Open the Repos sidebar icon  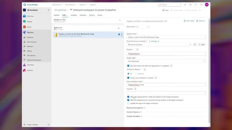point(24,27)
